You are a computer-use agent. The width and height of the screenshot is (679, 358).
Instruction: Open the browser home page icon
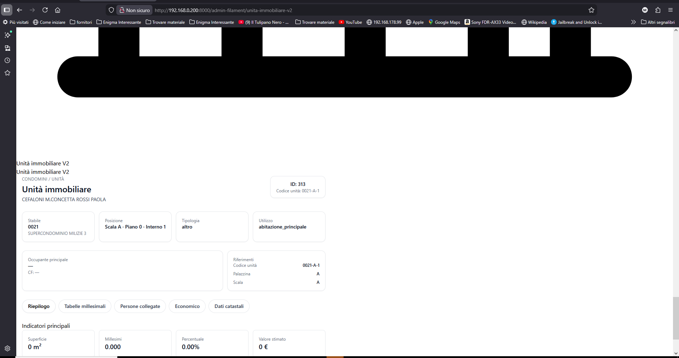tap(58, 10)
